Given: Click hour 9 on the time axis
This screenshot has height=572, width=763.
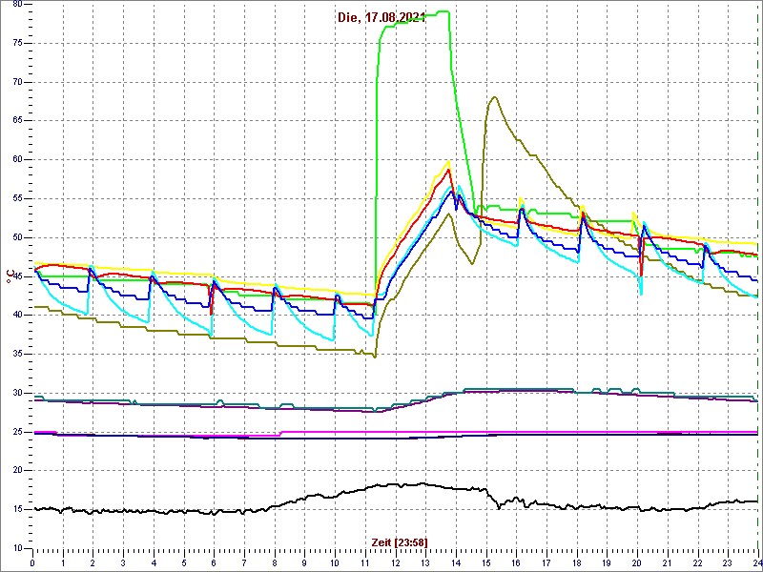Looking at the screenshot, I should (304, 562).
